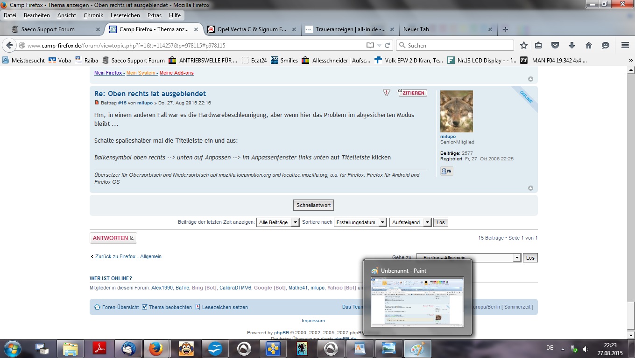
Task: Open the Alle Beiträge dropdown
Action: (278, 222)
